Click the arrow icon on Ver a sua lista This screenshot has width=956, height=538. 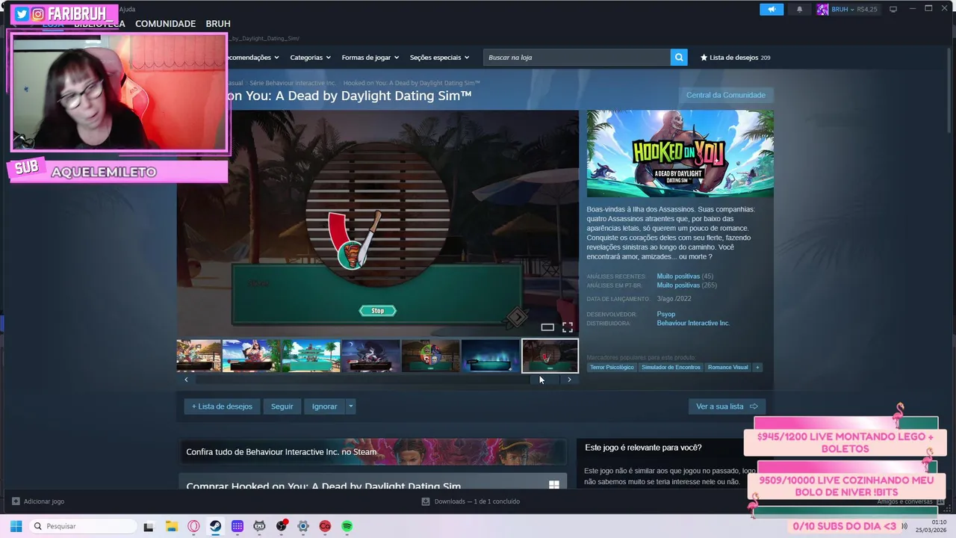pos(754,406)
